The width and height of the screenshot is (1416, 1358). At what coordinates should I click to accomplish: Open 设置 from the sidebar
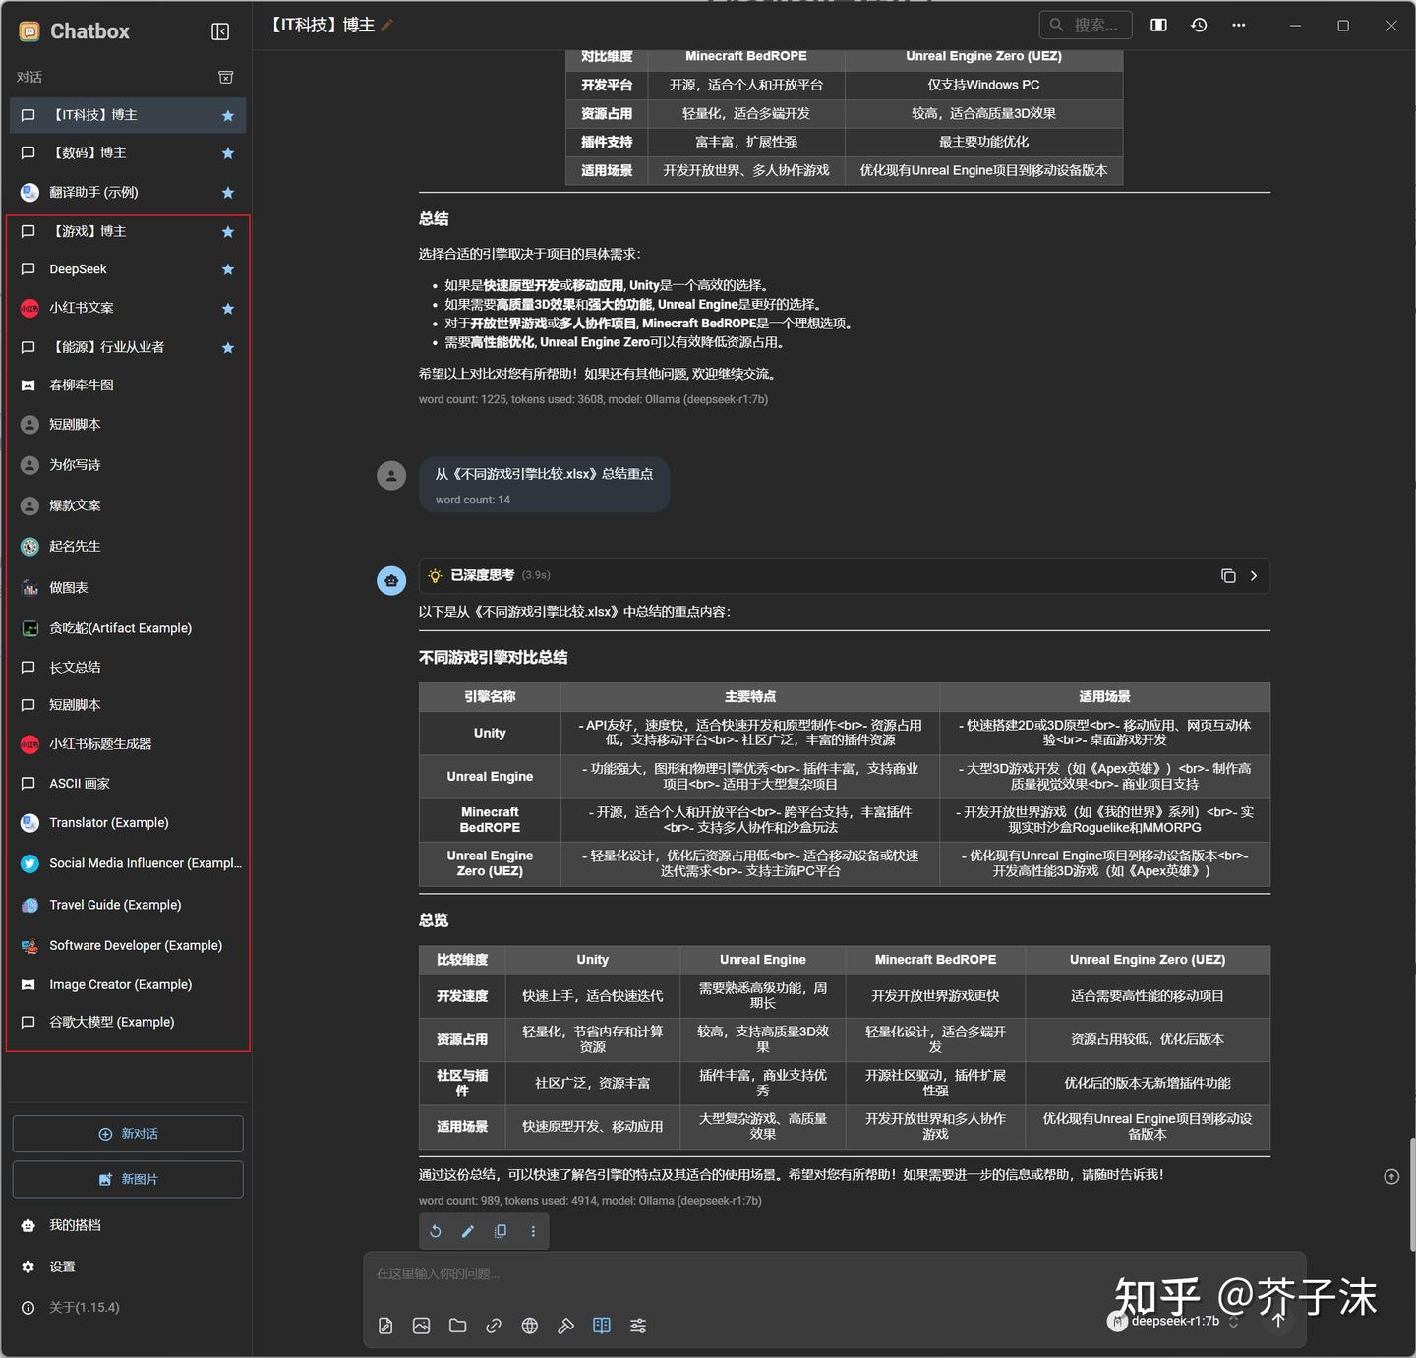[61, 1267]
